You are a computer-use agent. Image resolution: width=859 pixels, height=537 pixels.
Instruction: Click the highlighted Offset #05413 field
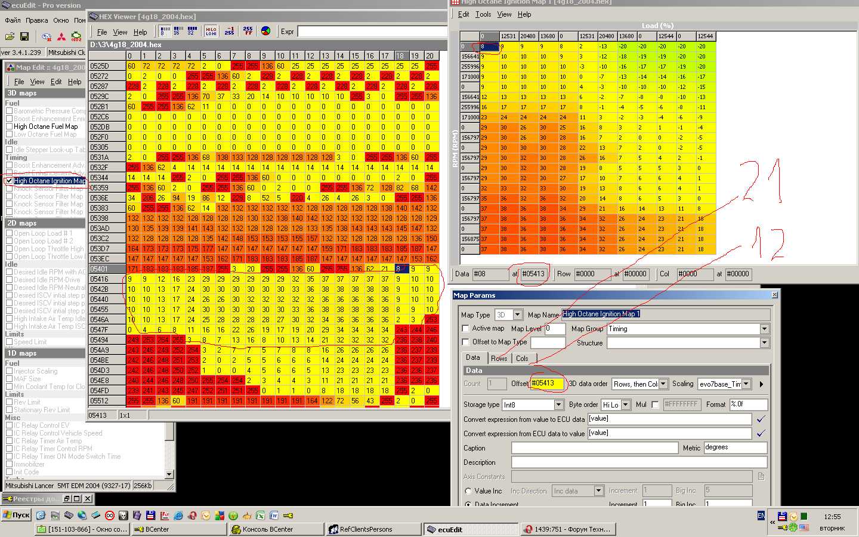[546, 384]
